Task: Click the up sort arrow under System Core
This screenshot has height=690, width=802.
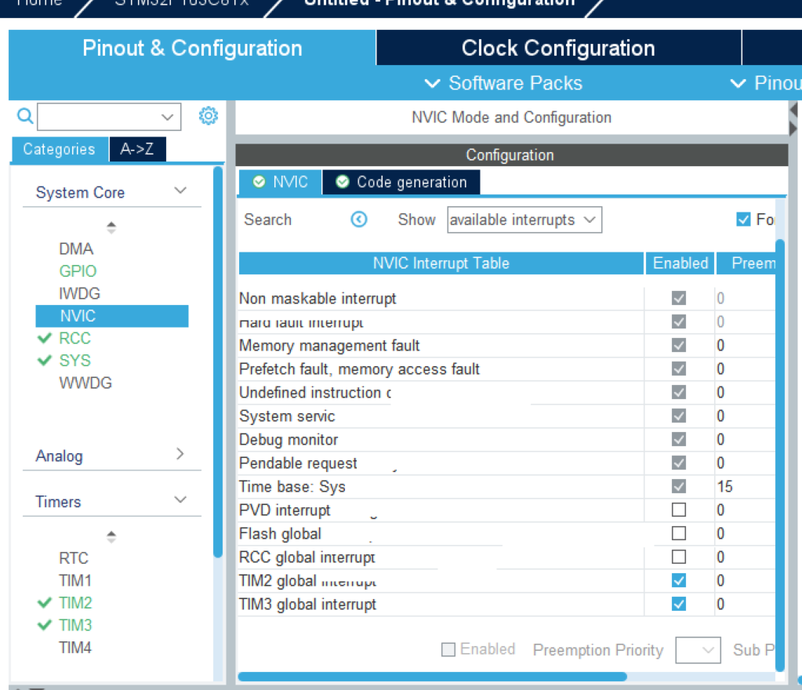Action: 111,224
